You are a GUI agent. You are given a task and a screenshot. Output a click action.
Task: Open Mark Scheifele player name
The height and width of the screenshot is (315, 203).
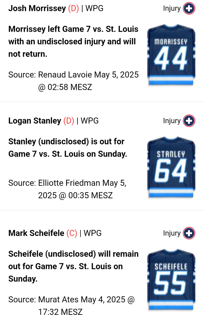36,233
